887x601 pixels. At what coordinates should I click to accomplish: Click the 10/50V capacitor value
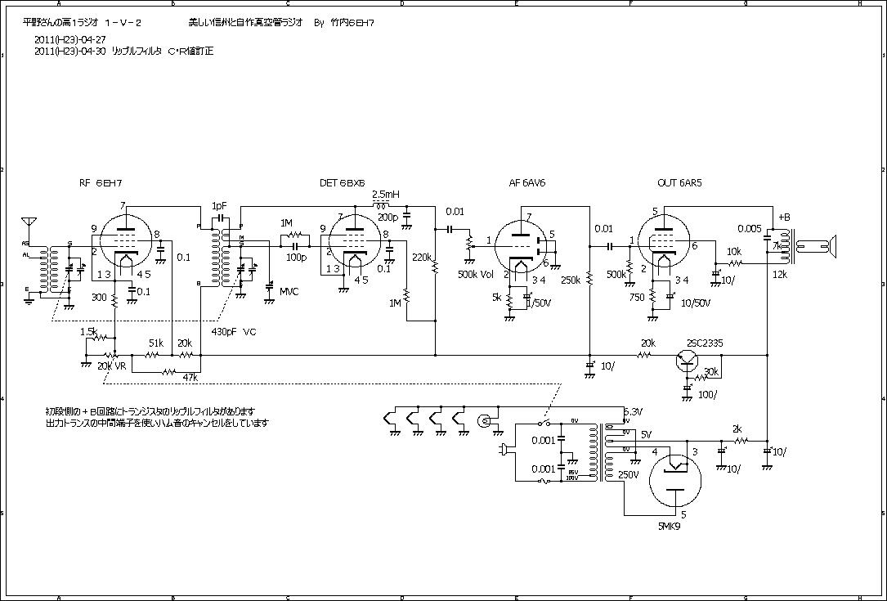point(696,303)
